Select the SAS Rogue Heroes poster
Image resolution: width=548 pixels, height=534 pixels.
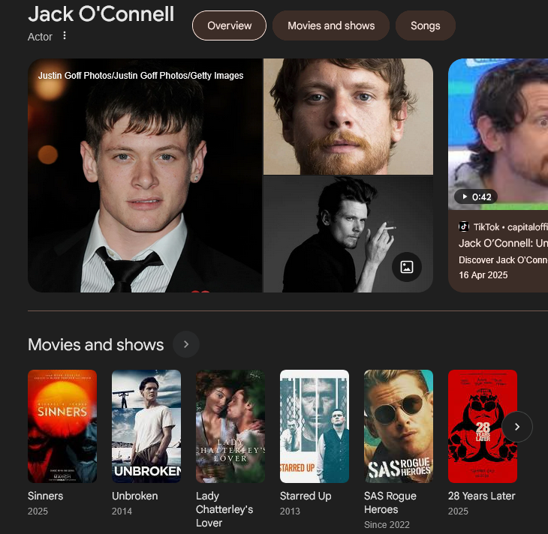399,427
